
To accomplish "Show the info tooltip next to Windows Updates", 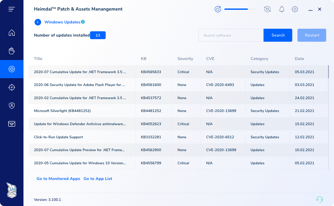I will click(x=83, y=22).
